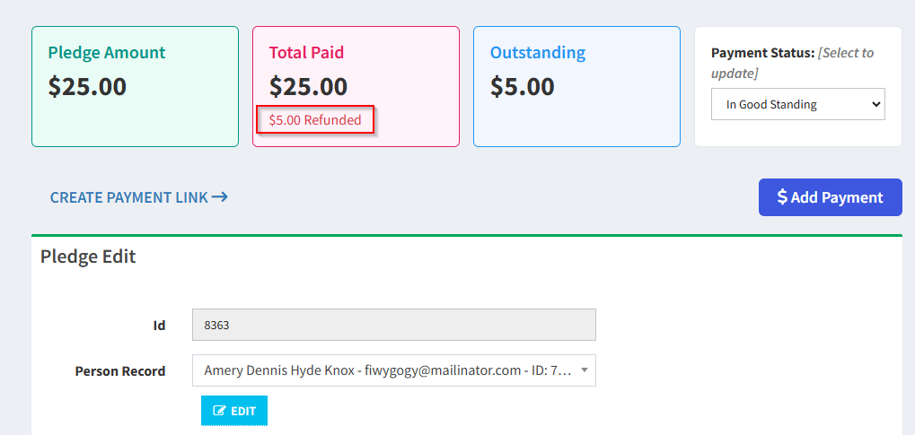The image size is (915, 435).
Task: Click the Outstanding card heading
Action: 537,53
